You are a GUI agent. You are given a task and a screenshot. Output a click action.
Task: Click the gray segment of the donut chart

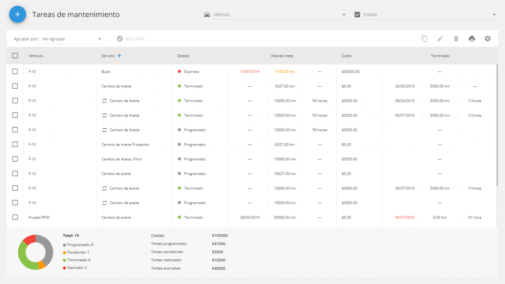pos(48,250)
